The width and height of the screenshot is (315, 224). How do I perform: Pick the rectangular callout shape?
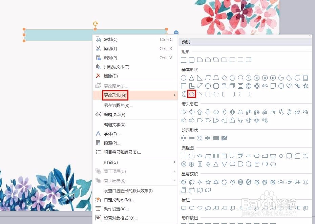tap(184, 208)
